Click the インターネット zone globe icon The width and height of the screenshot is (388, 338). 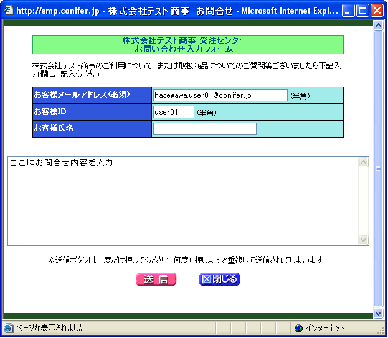pyautogui.click(x=299, y=328)
